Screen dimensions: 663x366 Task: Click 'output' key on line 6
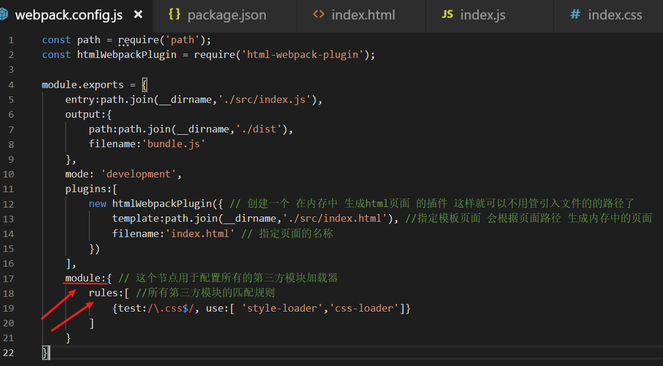83,114
